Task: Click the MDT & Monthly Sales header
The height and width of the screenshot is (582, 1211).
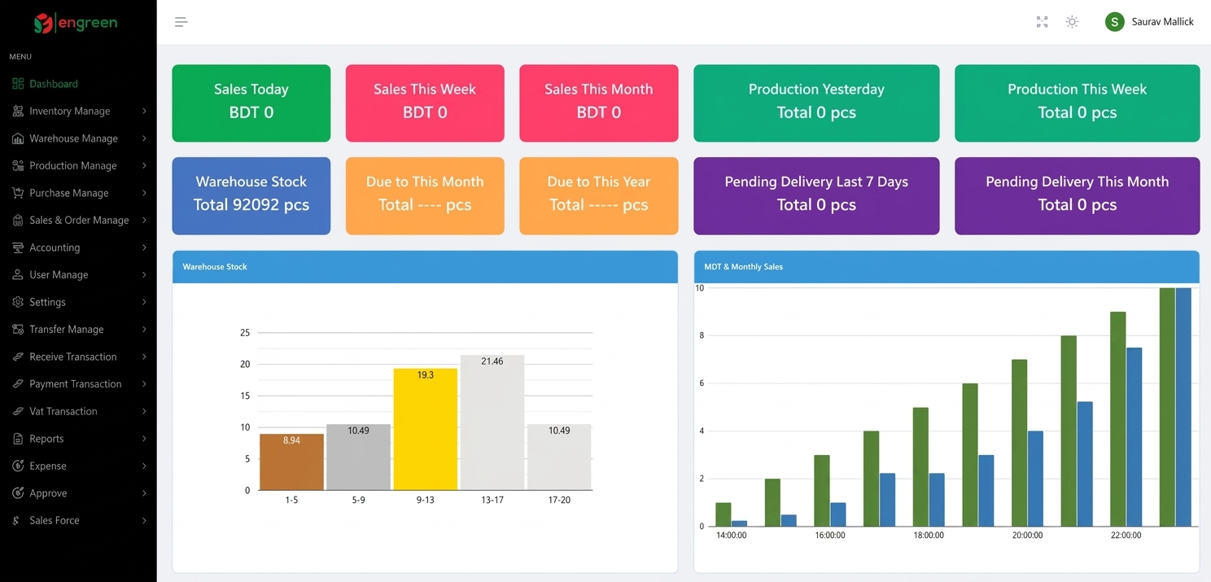Action: [x=947, y=267]
